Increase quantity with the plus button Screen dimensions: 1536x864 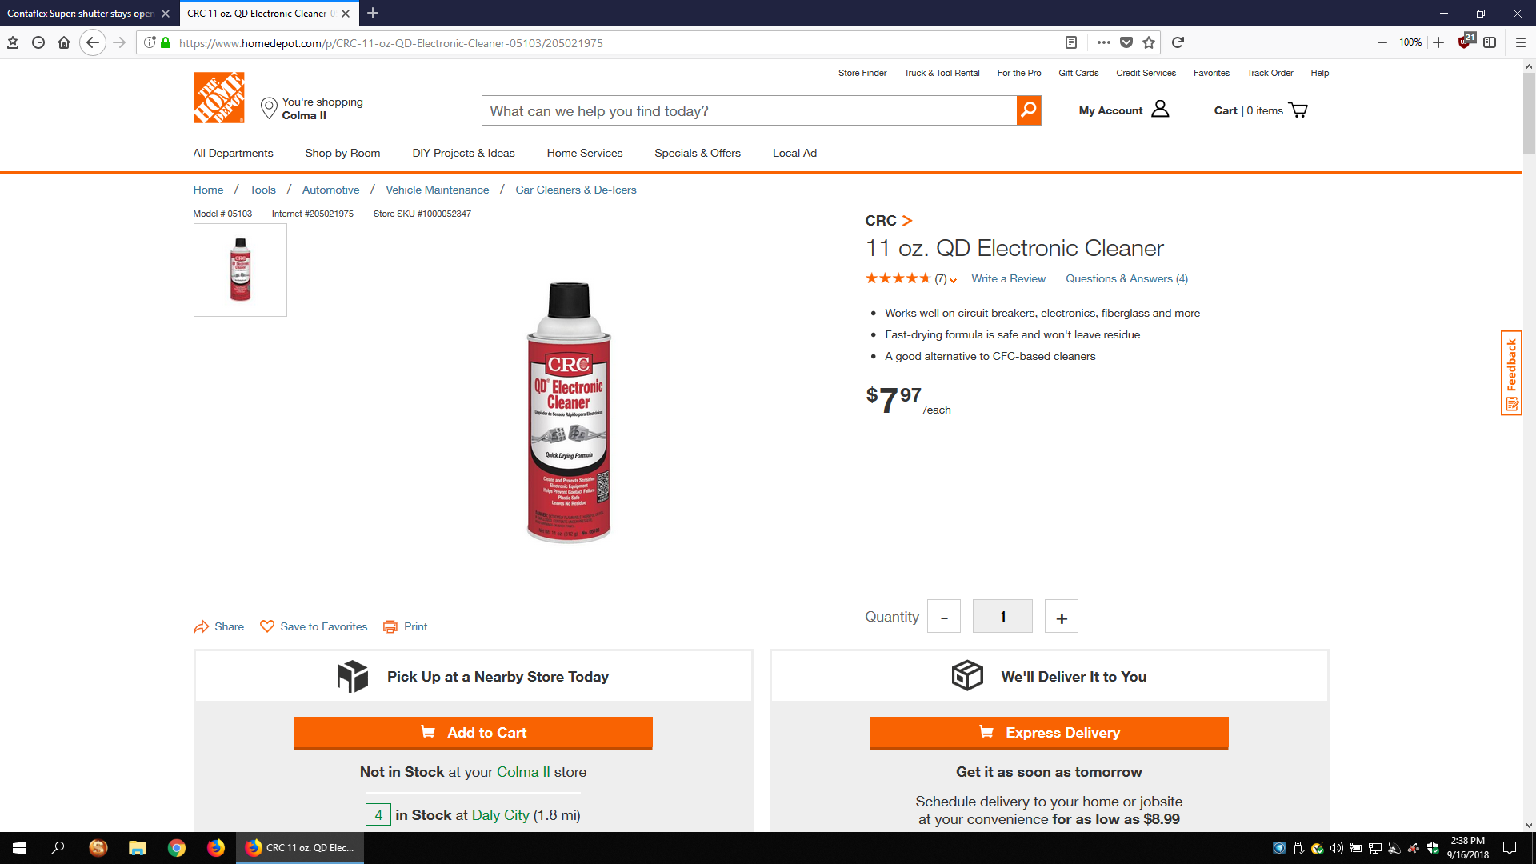click(x=1062, y=617)
